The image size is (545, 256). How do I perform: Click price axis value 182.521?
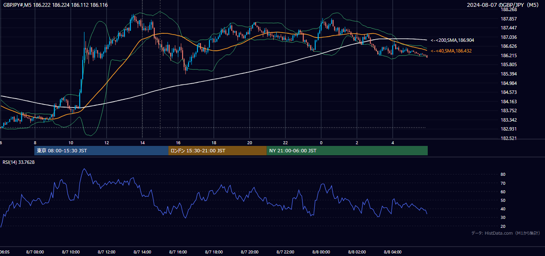click(x=509, y=138)
